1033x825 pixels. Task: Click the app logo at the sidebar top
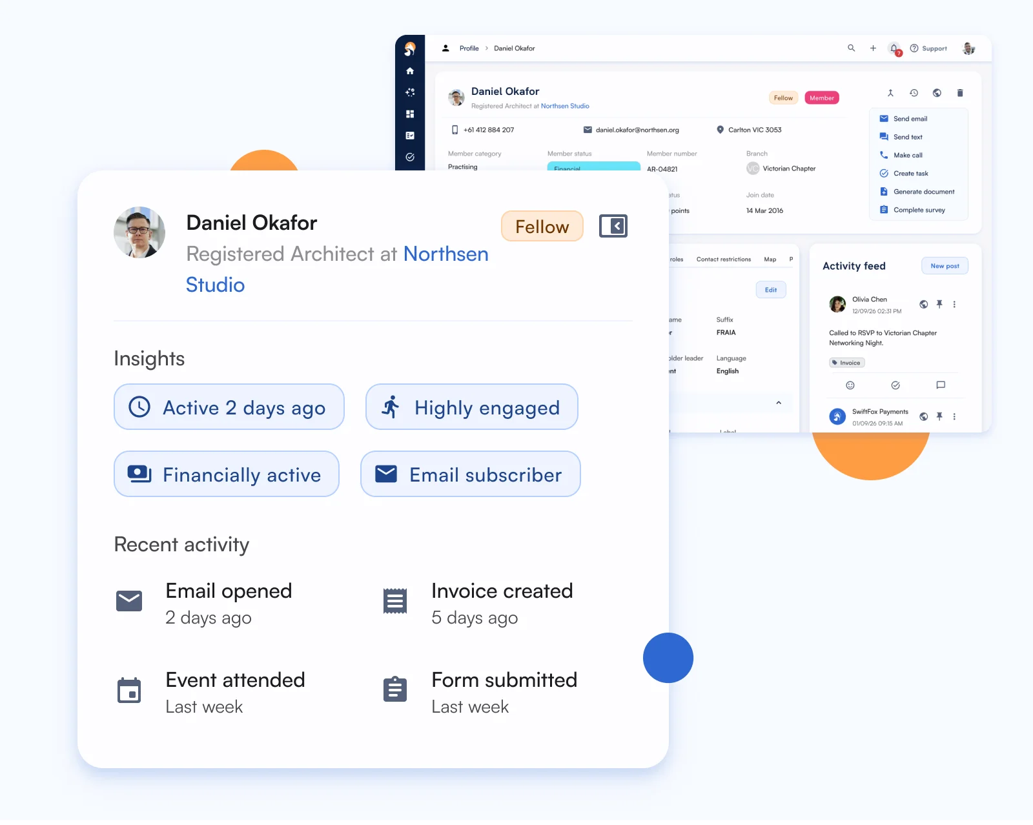(x=410, y=48)
